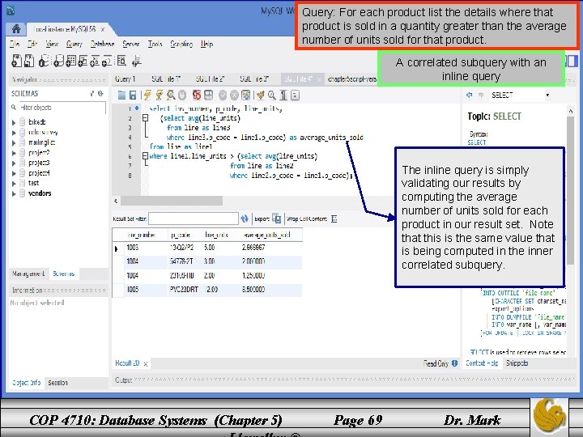The width and height of the screenshot is (583, 437).
Task: Create new table toolbar icon
Action: coord(70,61)
